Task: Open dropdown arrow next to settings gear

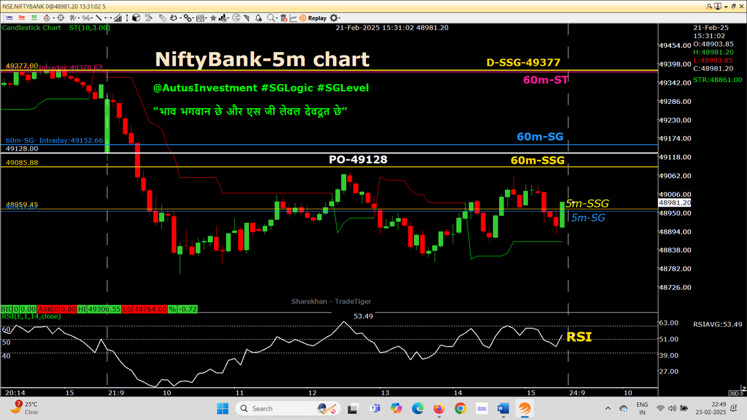Action: pos(339,18)
